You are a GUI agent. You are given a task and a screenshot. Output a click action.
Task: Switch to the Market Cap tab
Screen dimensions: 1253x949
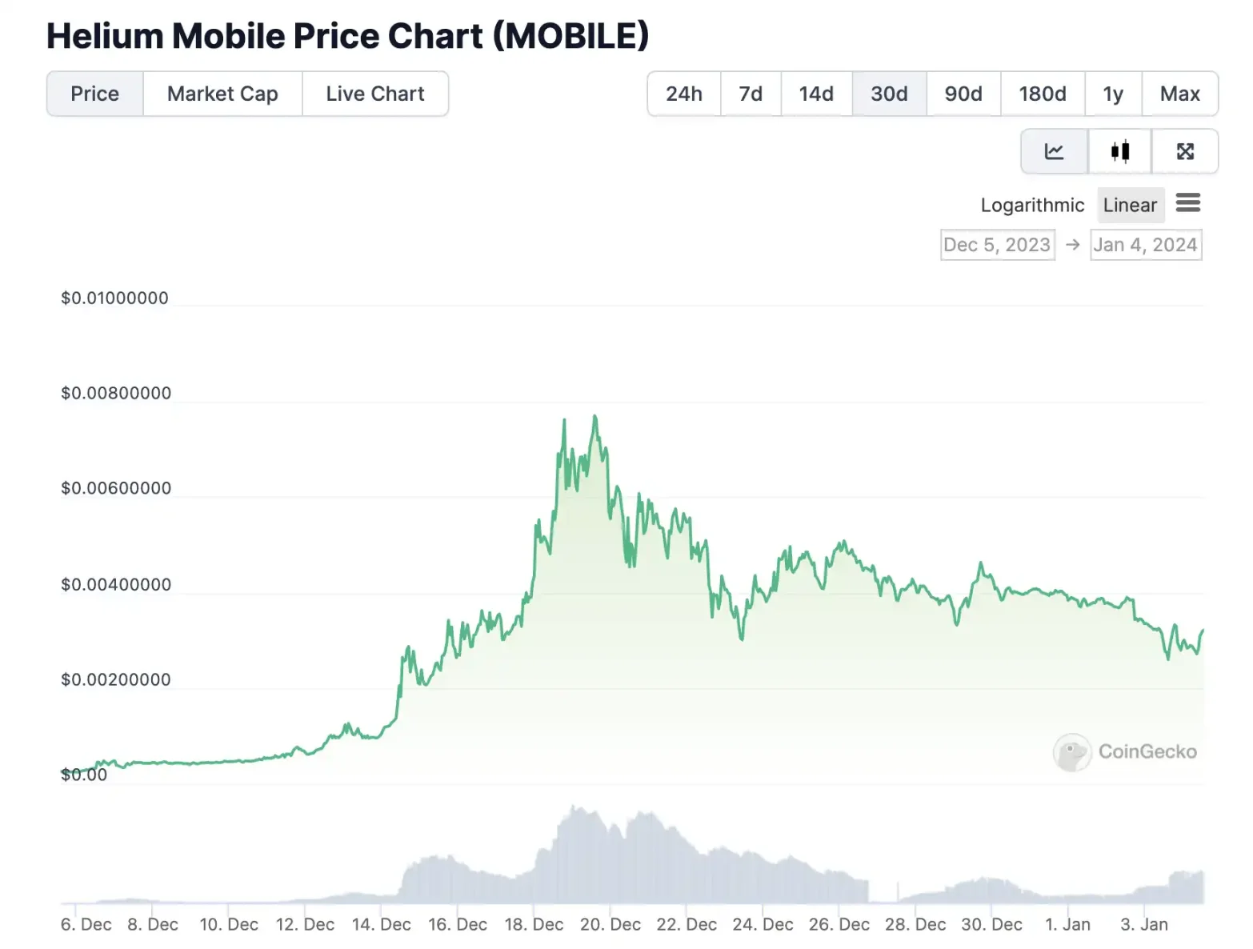point(222,94)
